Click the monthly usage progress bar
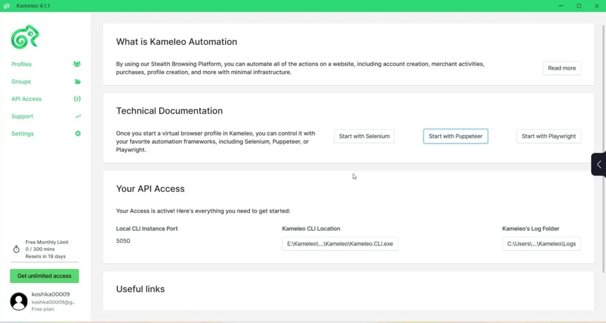Image resolution: width=606 pixels, height=323 pixels. click(x=44, y=262)
